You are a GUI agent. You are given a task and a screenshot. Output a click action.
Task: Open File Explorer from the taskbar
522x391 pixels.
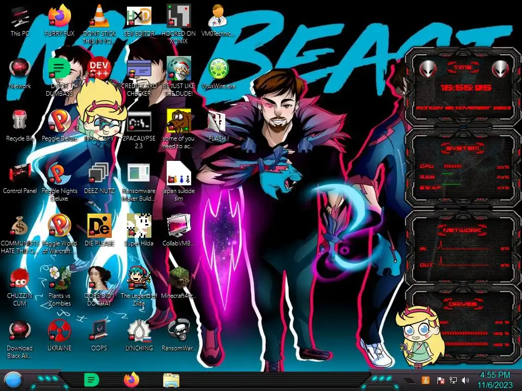pyautogui.click(x=171, y=381)
